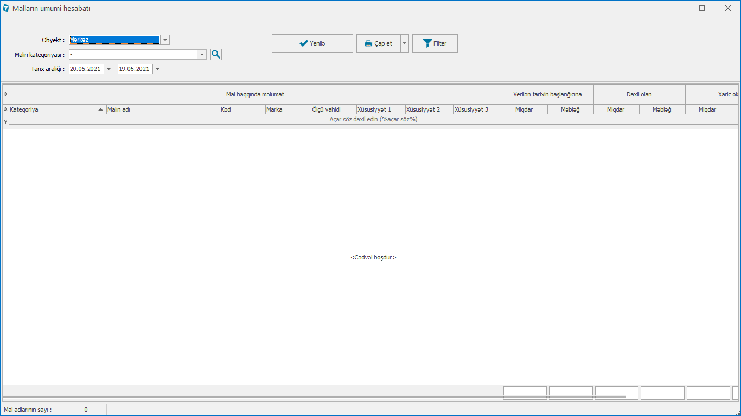This screenshot has width=741, height=416.
Task: Click the magnifier search icon beside category
Action: pyautogui.click(x=216, y=54)
